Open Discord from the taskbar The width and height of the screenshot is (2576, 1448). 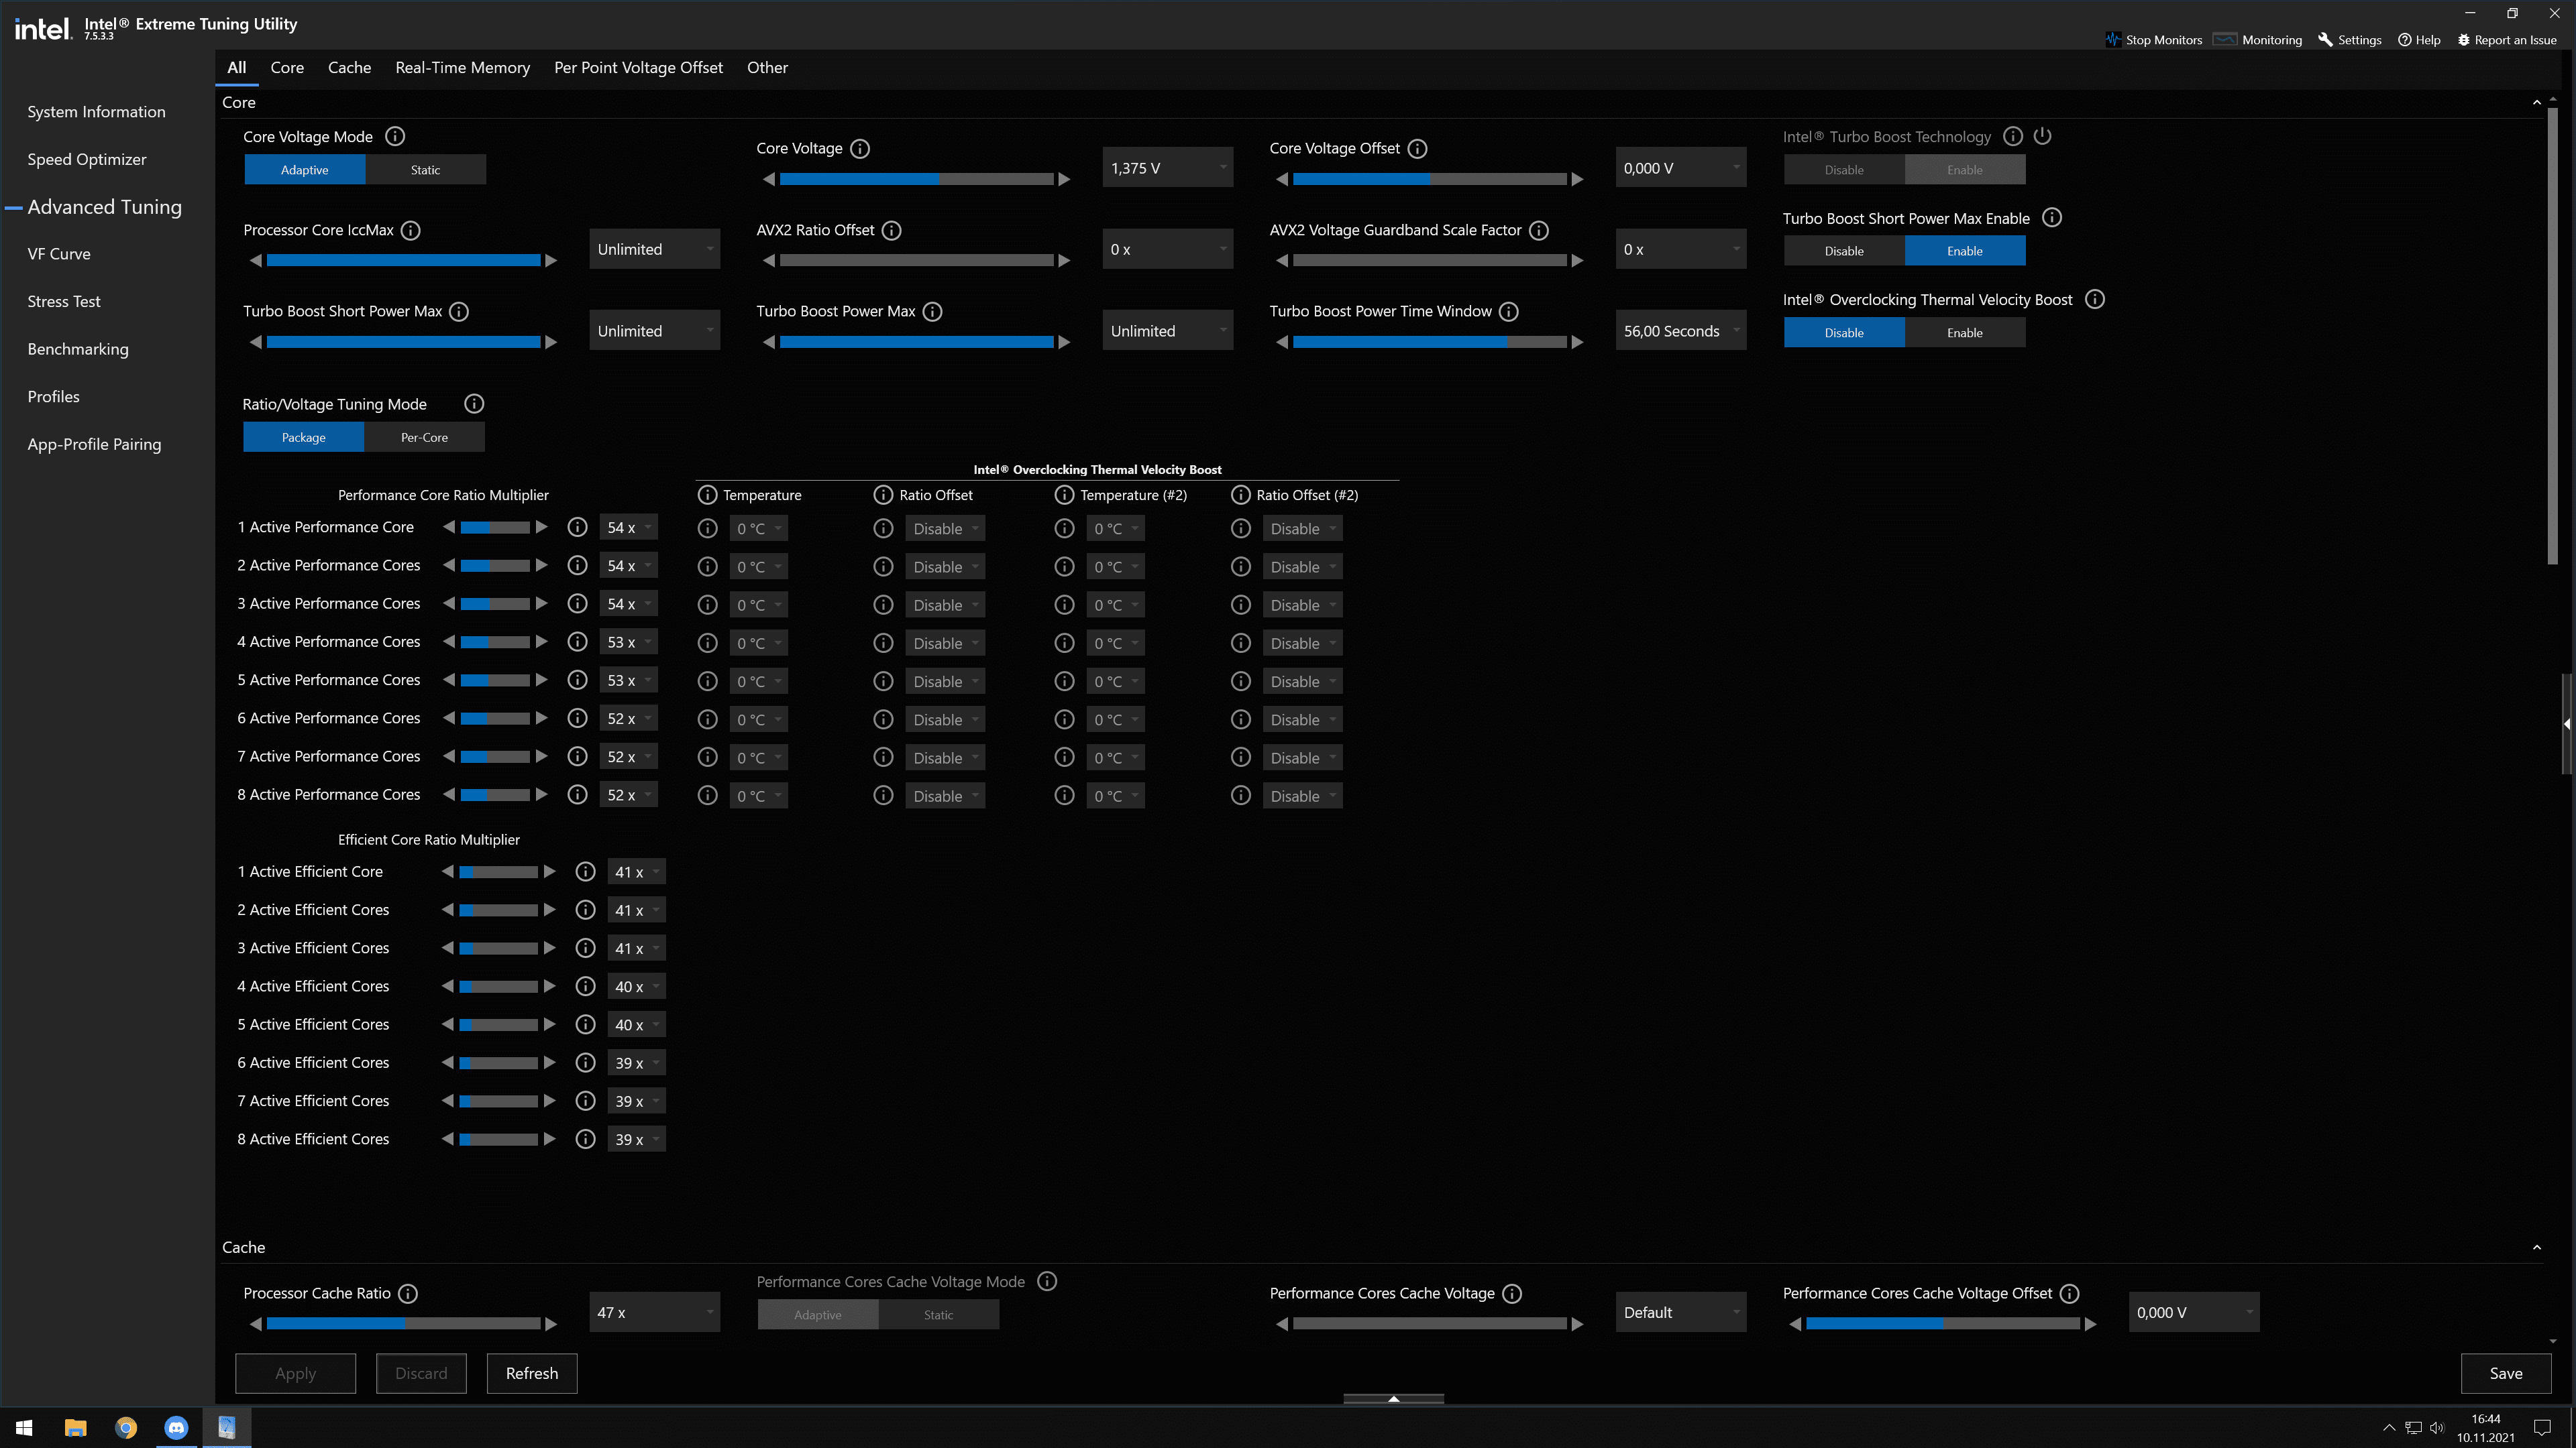(x=176, y=1427)
